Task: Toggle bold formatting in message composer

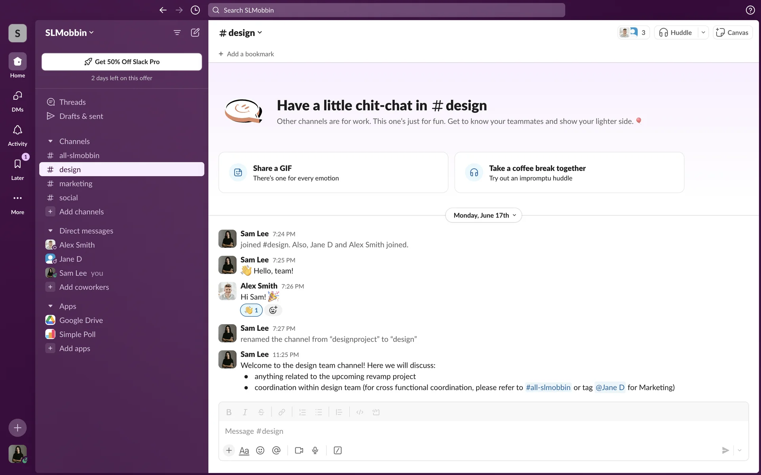Action: click(229, 412)
